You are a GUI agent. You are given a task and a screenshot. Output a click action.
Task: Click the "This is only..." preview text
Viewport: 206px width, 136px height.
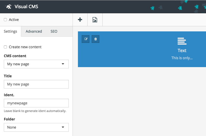182,58
